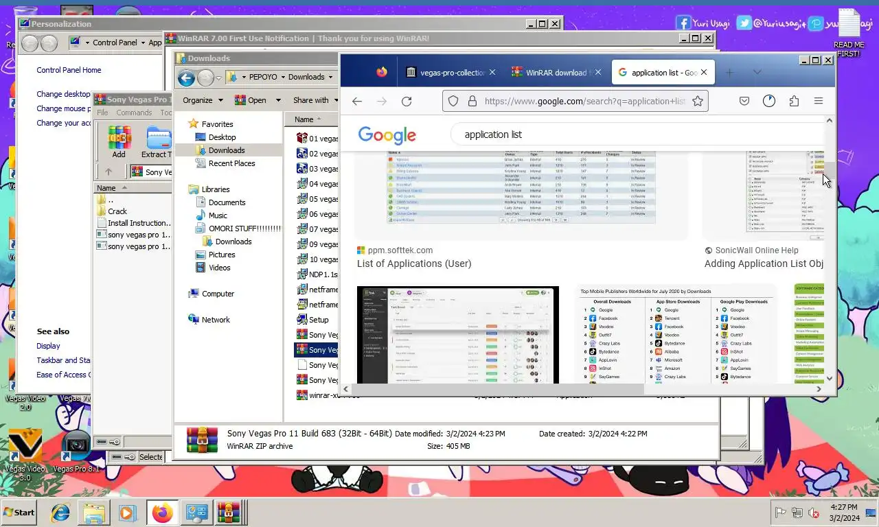Open a new Firefox tab with plus
Image resolution: width=879 pixels, height=527 pixels.
click(729, 72)
